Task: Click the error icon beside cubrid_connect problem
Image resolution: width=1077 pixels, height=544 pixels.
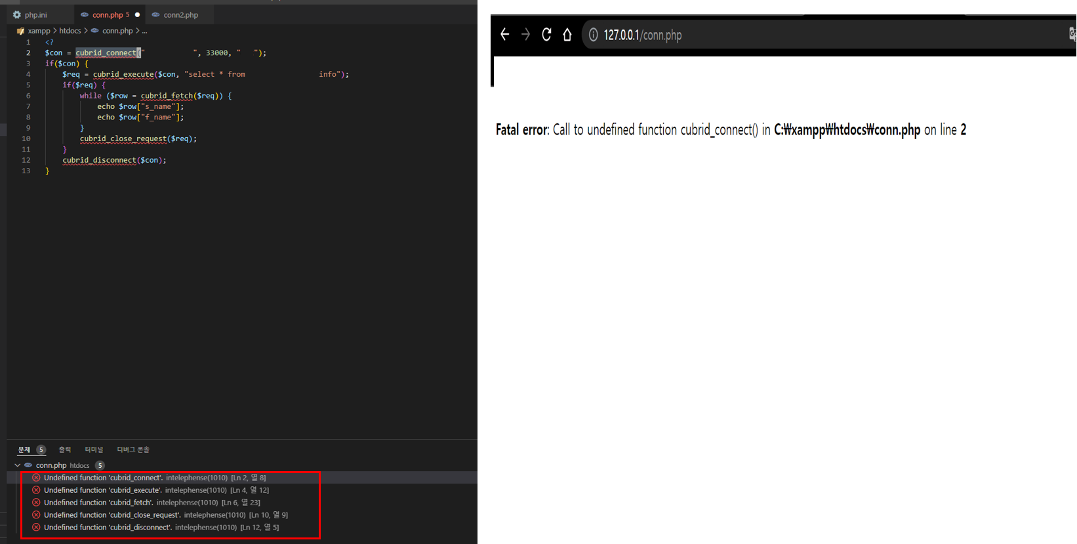Action: [36, 478]
